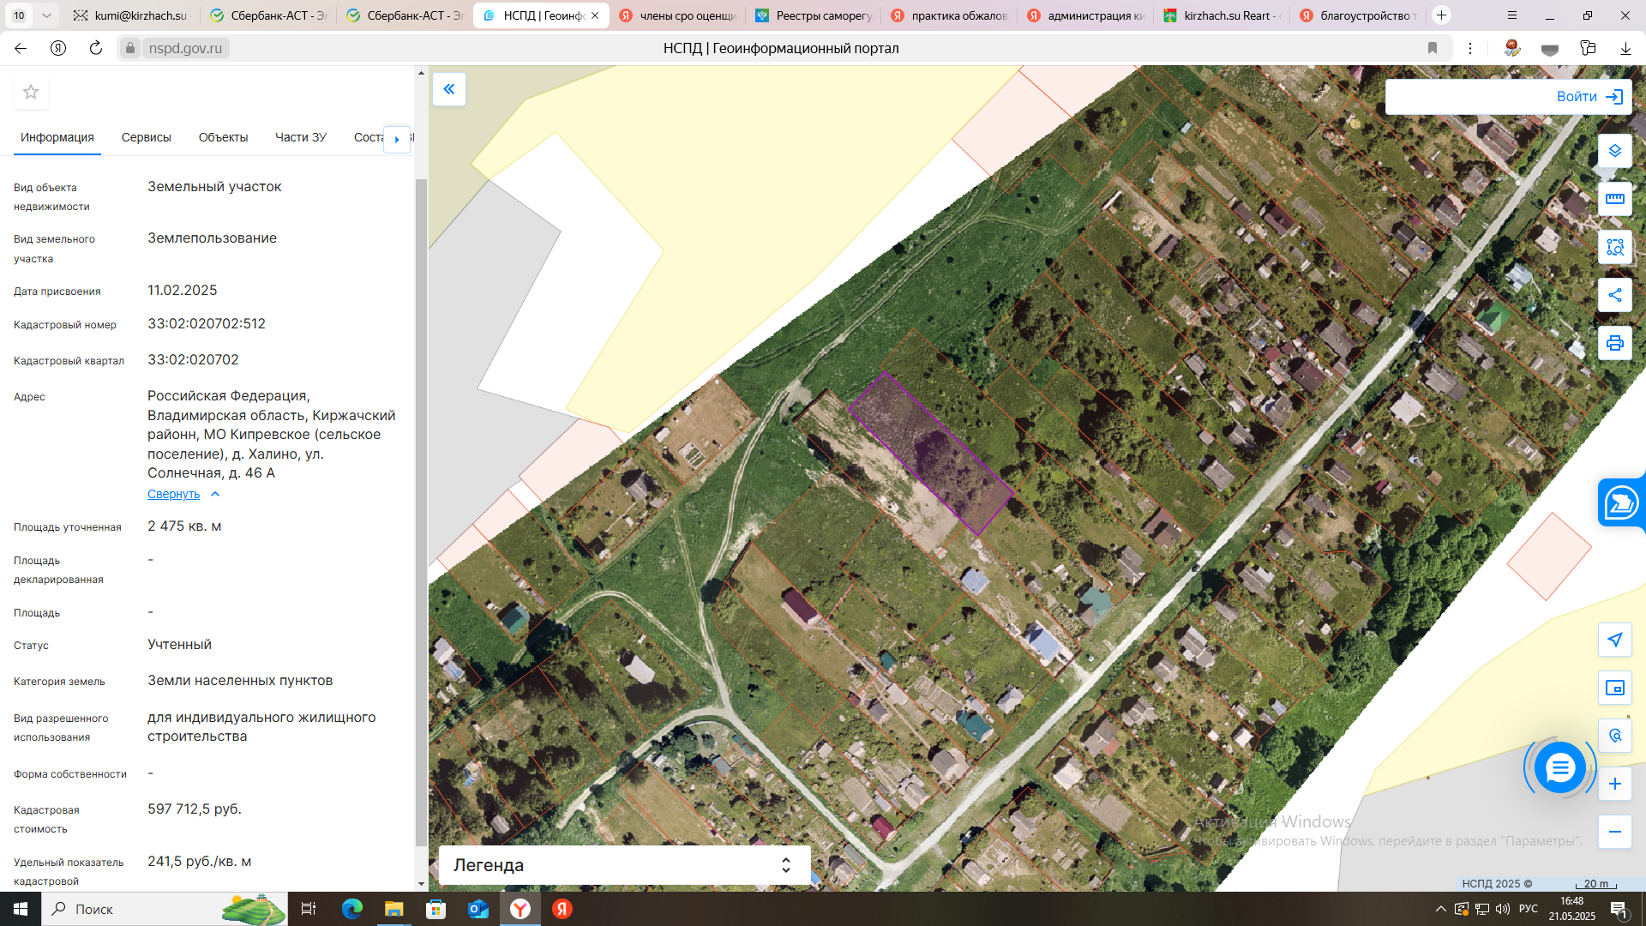Select the ruler measurement tool

point(1614,199)
